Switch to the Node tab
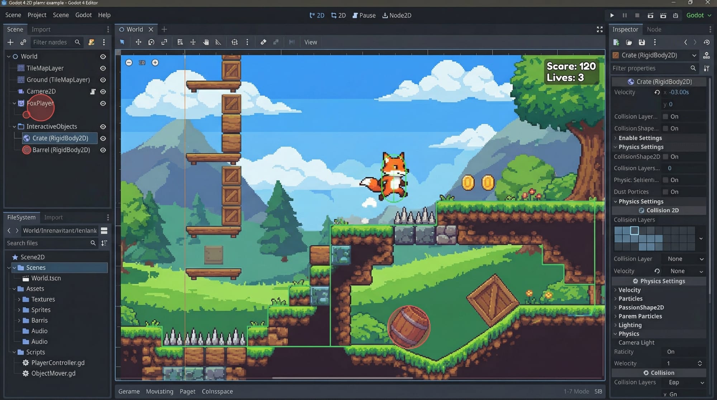The width and height of the screenshot is (717, 400). click(654, 29)
